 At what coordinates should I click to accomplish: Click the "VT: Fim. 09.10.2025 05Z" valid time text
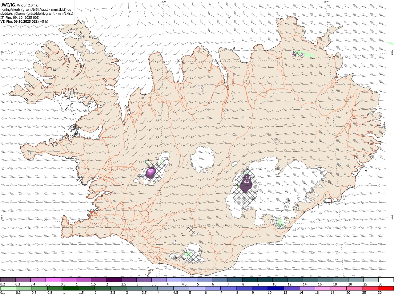(x=19, y=22)
